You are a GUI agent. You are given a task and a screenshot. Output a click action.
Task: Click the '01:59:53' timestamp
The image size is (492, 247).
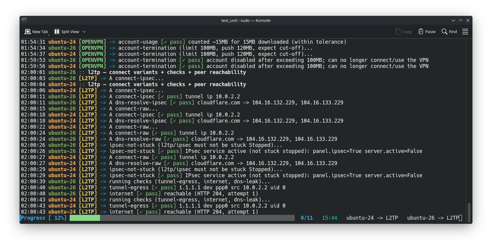[33, 60]
